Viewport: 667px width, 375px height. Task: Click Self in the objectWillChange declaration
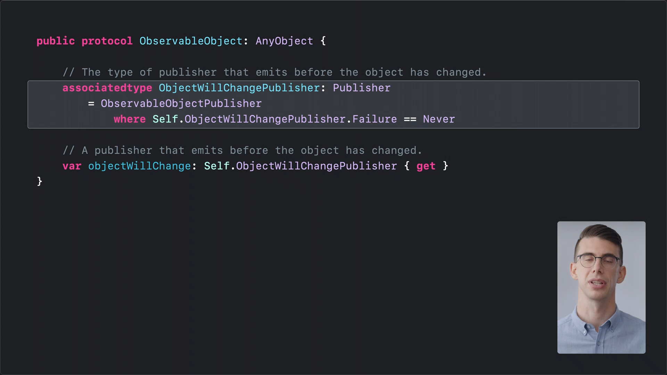click(x=217, y=166)
